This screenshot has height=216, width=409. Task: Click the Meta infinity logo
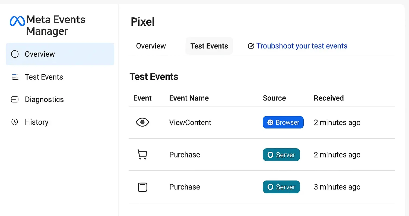pyautogui.click(x=17, y=21)
